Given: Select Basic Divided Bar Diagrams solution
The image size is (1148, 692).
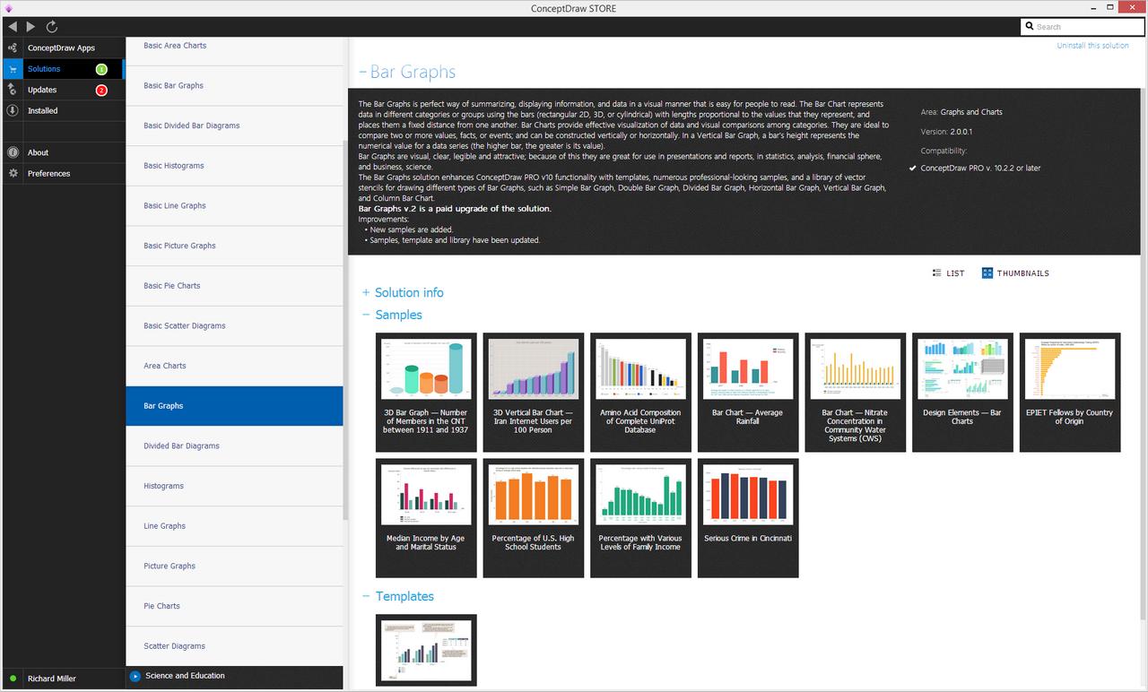Looking at the screenshot, I should click(234, 125).
